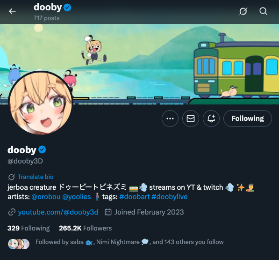Screen dimensions: 279x260
Task: Open the search magnifier icon
Action: coord(263,11)
